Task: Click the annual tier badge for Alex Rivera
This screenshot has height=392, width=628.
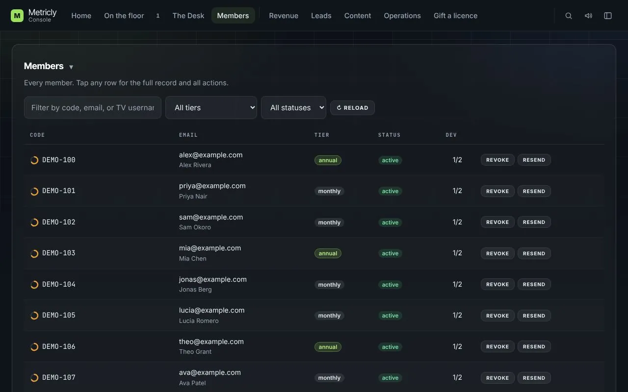Action: pos(328,160)
